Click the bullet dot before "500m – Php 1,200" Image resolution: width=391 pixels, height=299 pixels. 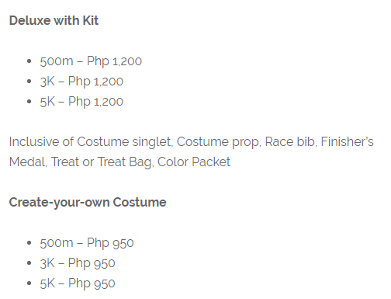pos(29,61)
